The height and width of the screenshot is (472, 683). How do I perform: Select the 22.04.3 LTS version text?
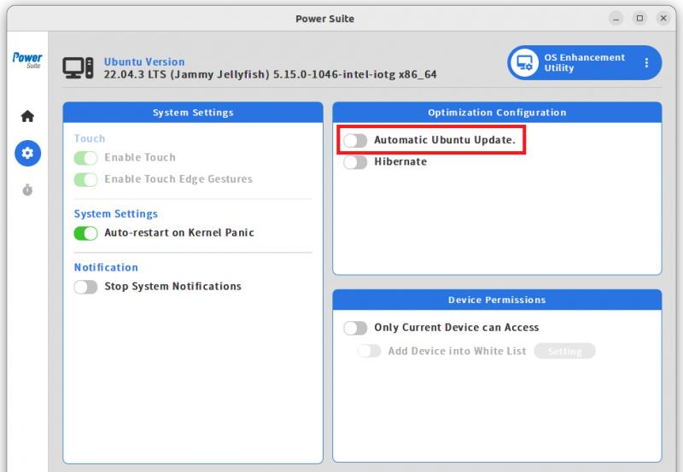[270, 74]
